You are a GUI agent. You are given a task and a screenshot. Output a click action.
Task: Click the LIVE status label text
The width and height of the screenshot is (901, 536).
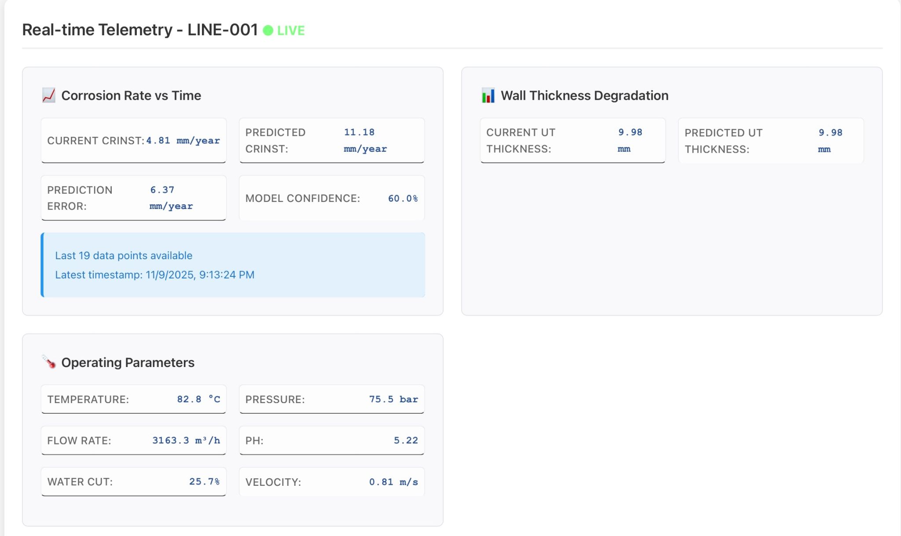(291, 30)
